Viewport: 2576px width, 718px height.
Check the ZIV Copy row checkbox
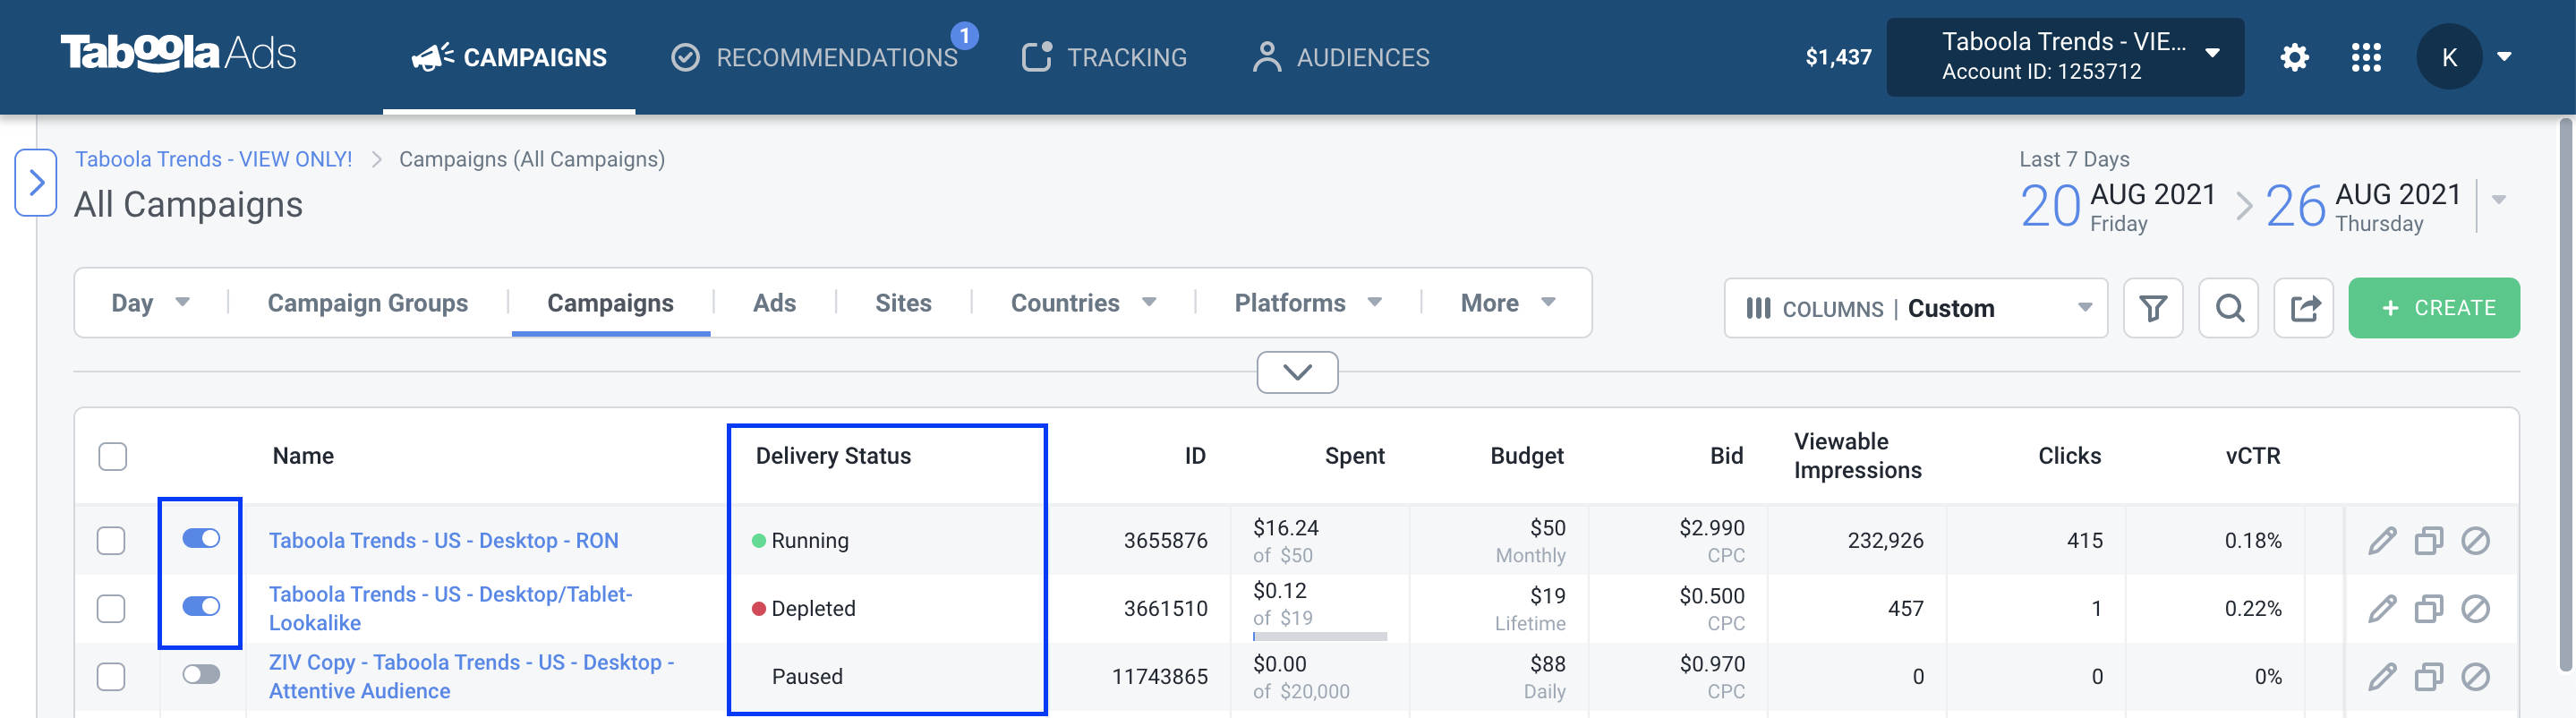[x=111, y=676]
